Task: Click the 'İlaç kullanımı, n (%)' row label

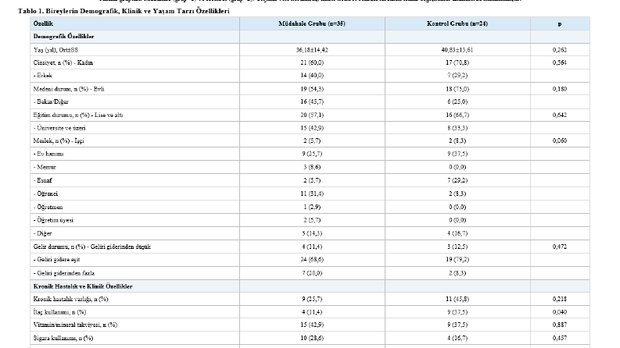Action: tap(59, 311)
